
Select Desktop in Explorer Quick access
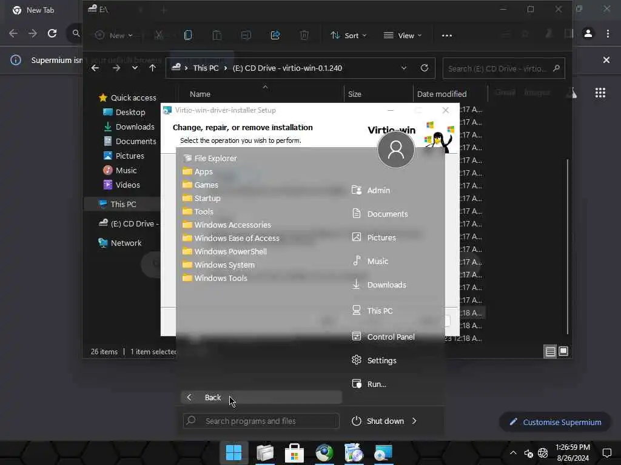(124, 112)
